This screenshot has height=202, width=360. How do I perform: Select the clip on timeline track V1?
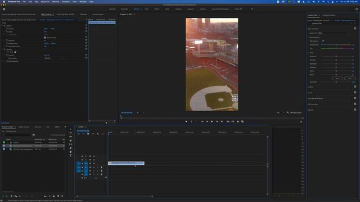(x=126, y=163)
